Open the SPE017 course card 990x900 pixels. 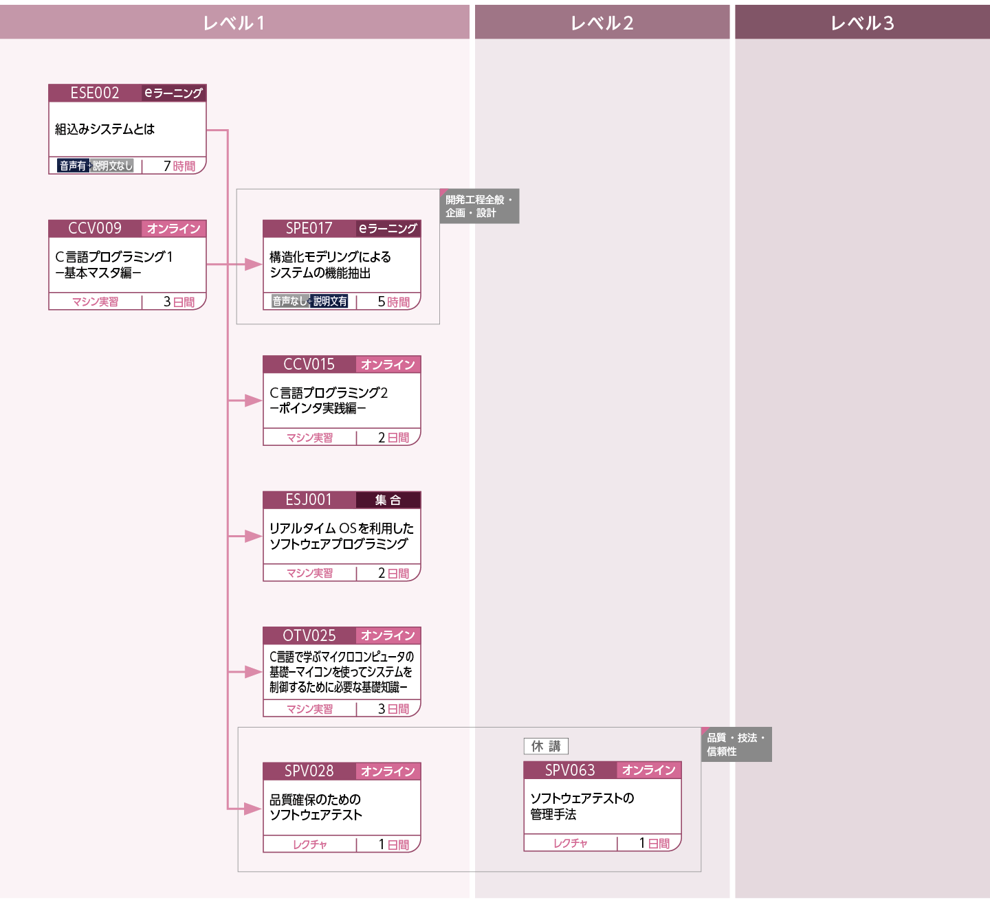[x=342, y=265]
